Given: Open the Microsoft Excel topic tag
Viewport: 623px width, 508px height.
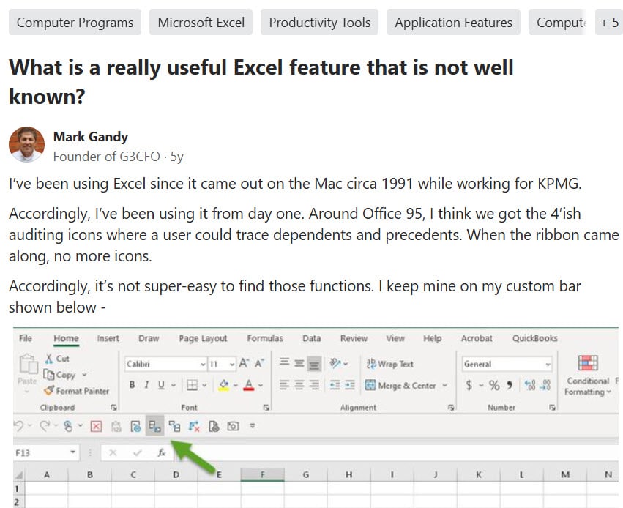Looking at the screenshot, I should click(x=201, y=22).
